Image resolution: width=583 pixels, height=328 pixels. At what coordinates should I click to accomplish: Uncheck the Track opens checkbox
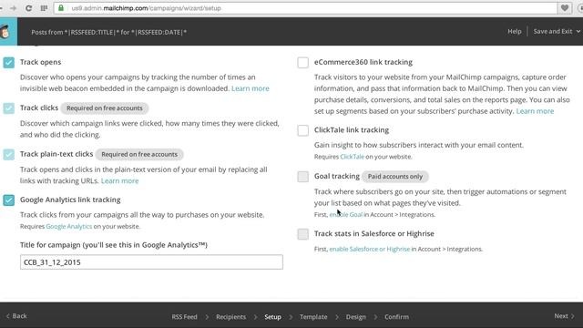[x=9, y=63]
